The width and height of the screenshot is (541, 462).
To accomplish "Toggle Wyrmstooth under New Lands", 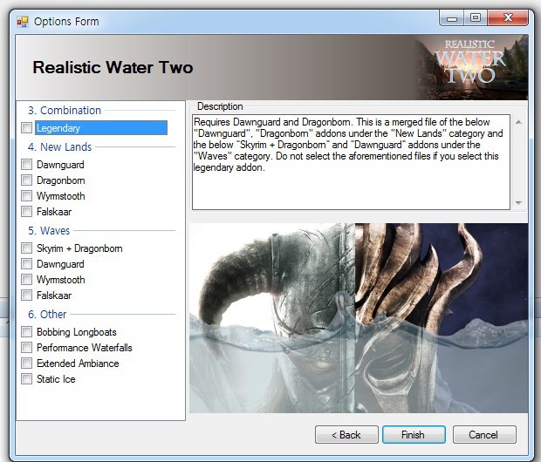I will pos(27,196).
